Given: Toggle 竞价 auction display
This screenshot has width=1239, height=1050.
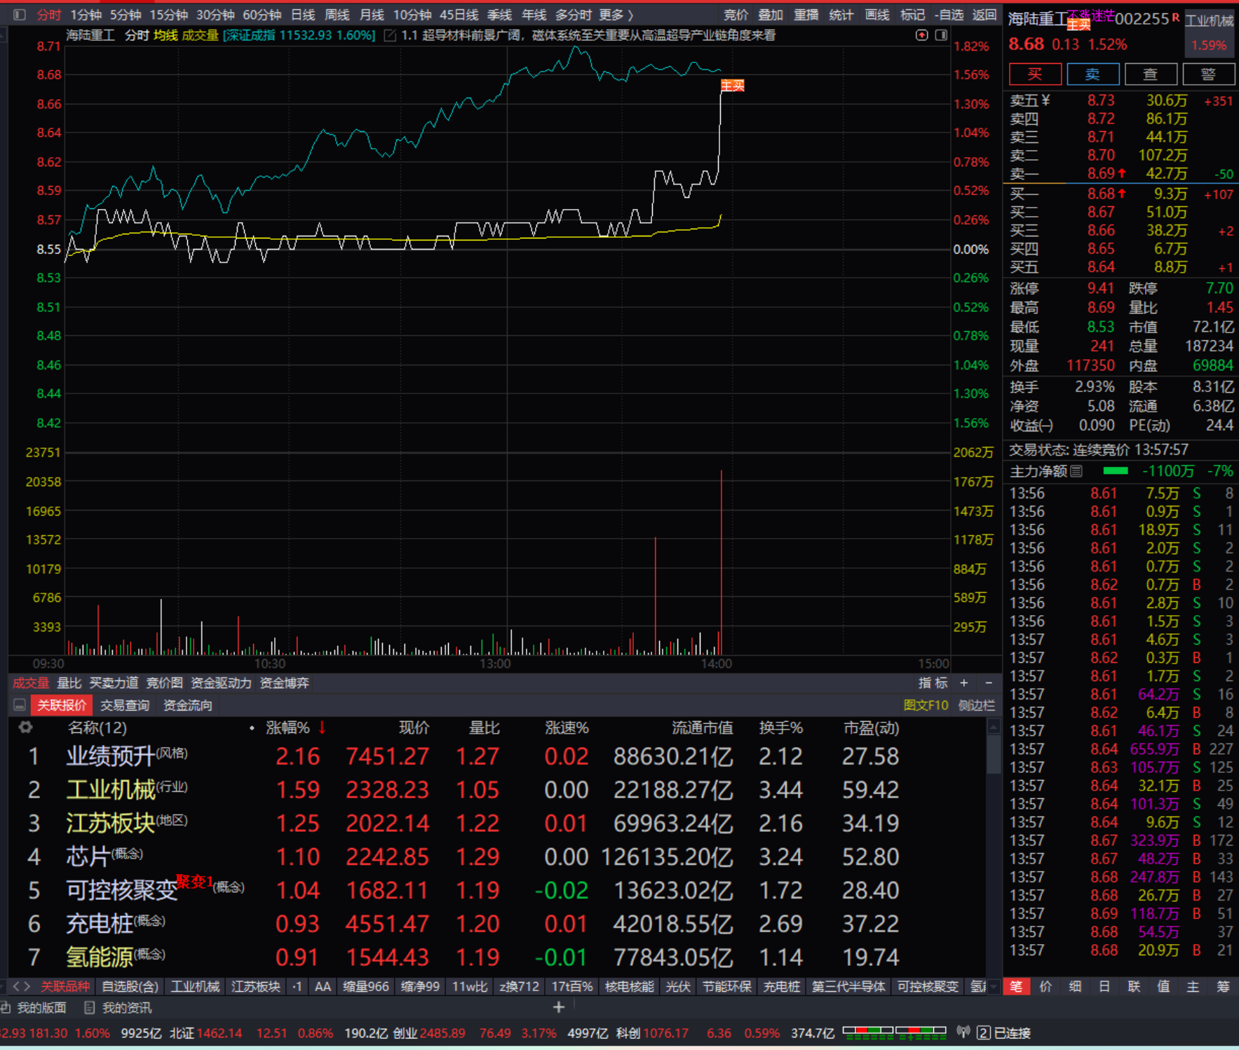Looking at the screenshot, I should [x=736, y=15].
